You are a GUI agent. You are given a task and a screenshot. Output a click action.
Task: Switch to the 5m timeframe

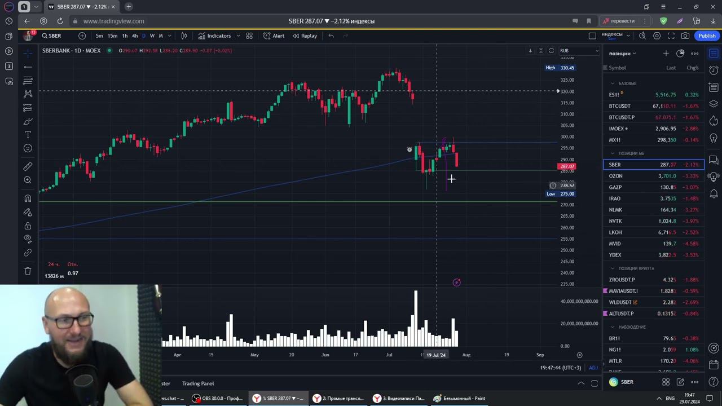tap(99, 36)
